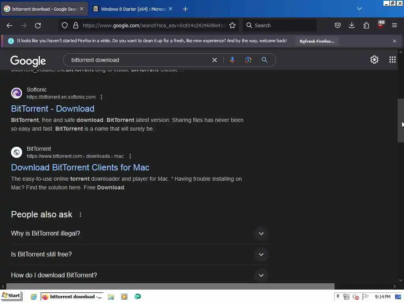Image resolution: width=404 pixels, height=303 pixels.
Task: Dismiss the Firefox refresh notification bar
Action: click(395, 41)
